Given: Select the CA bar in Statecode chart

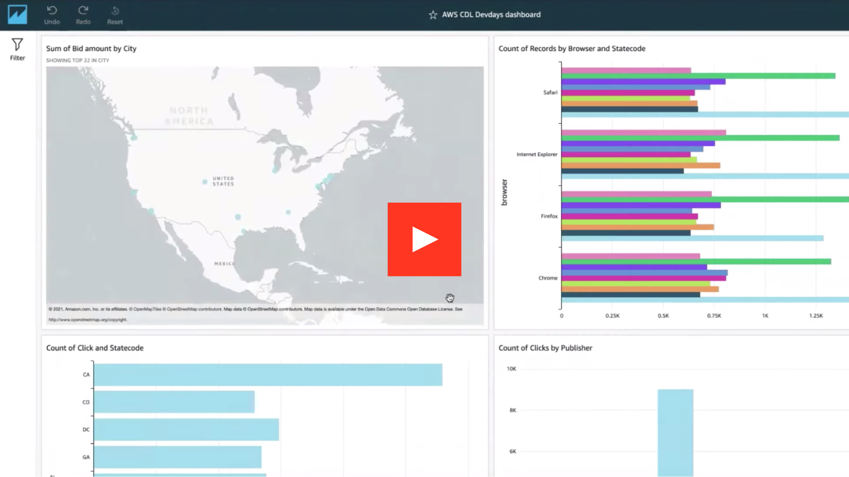Looking at the screenshot, I should pos(267,375).
